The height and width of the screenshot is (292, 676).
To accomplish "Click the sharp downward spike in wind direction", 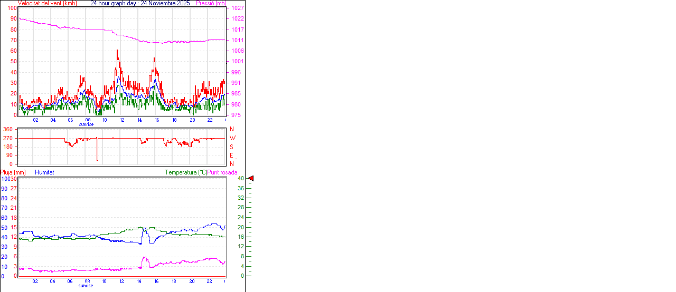I will point(97,159).
